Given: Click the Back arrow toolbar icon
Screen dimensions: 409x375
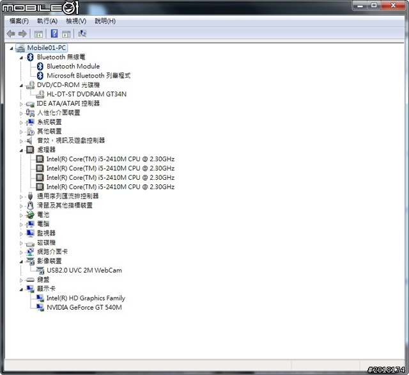Looking at the screenshot, I should tap(11, 33).
